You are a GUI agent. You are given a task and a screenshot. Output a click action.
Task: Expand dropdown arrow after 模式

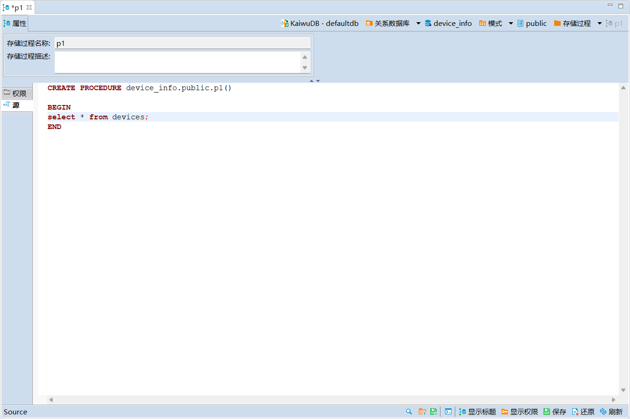511,24
